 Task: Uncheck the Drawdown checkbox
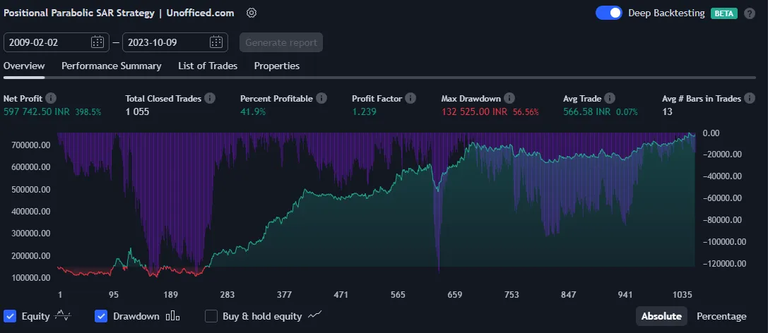tap(101, 316)
